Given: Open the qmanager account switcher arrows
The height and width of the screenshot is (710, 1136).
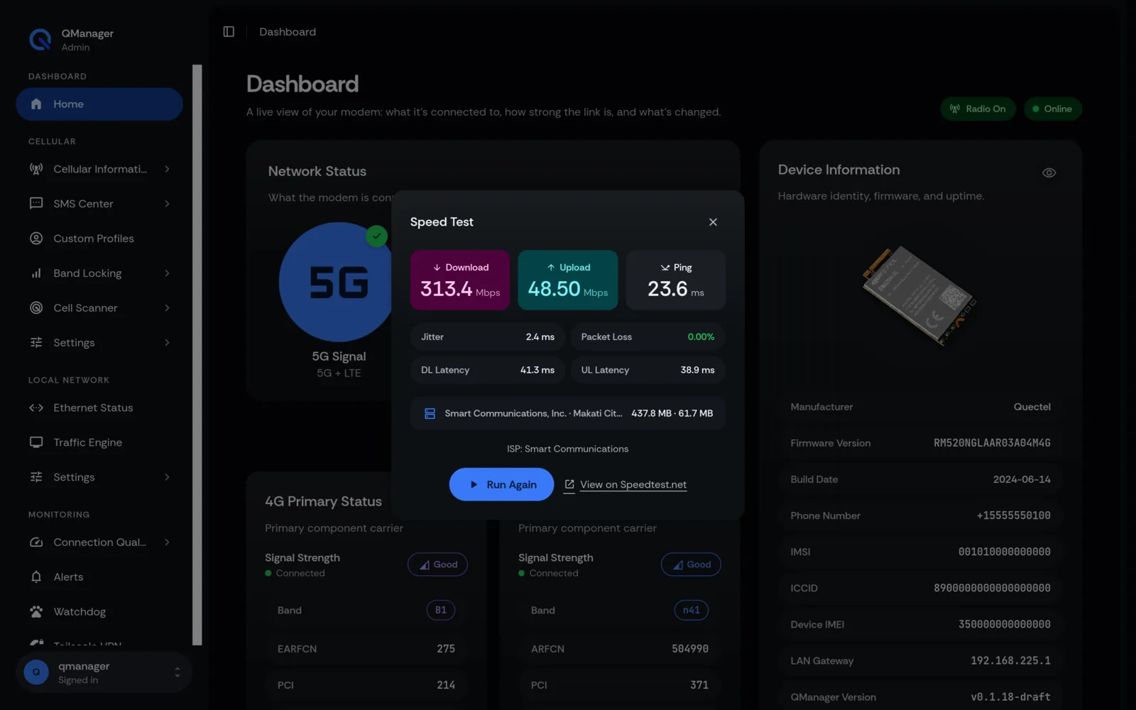Looking at the screenshot, I should pos(177,672).
